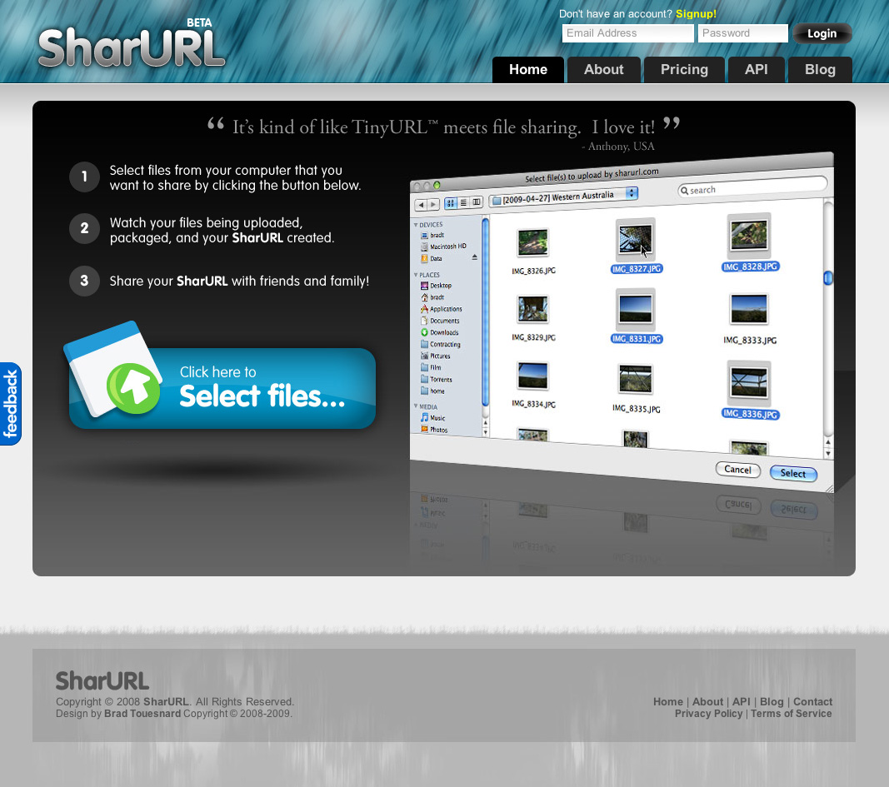Open the Privacy Policy footer link
889x787 pixels.
[x=708, y=714]
